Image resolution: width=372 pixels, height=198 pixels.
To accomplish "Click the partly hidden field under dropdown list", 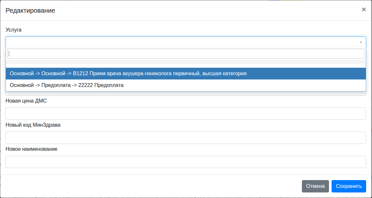I will click(186, 94).
